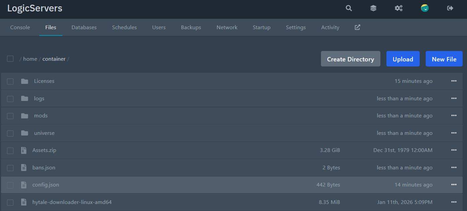The height and width of the screenshot is (211, 467).
Task: Check the checkbox next to Assets.zip
Action: [x=10, y=150]
